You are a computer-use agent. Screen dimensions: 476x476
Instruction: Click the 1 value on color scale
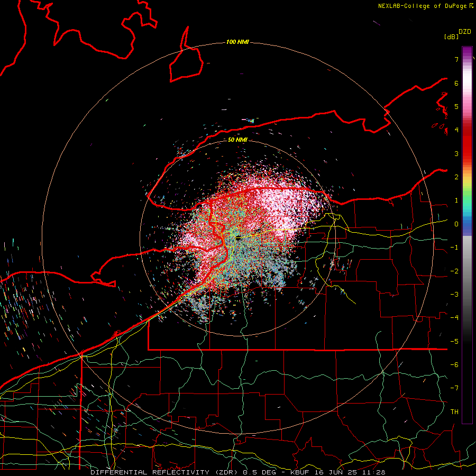456,200
